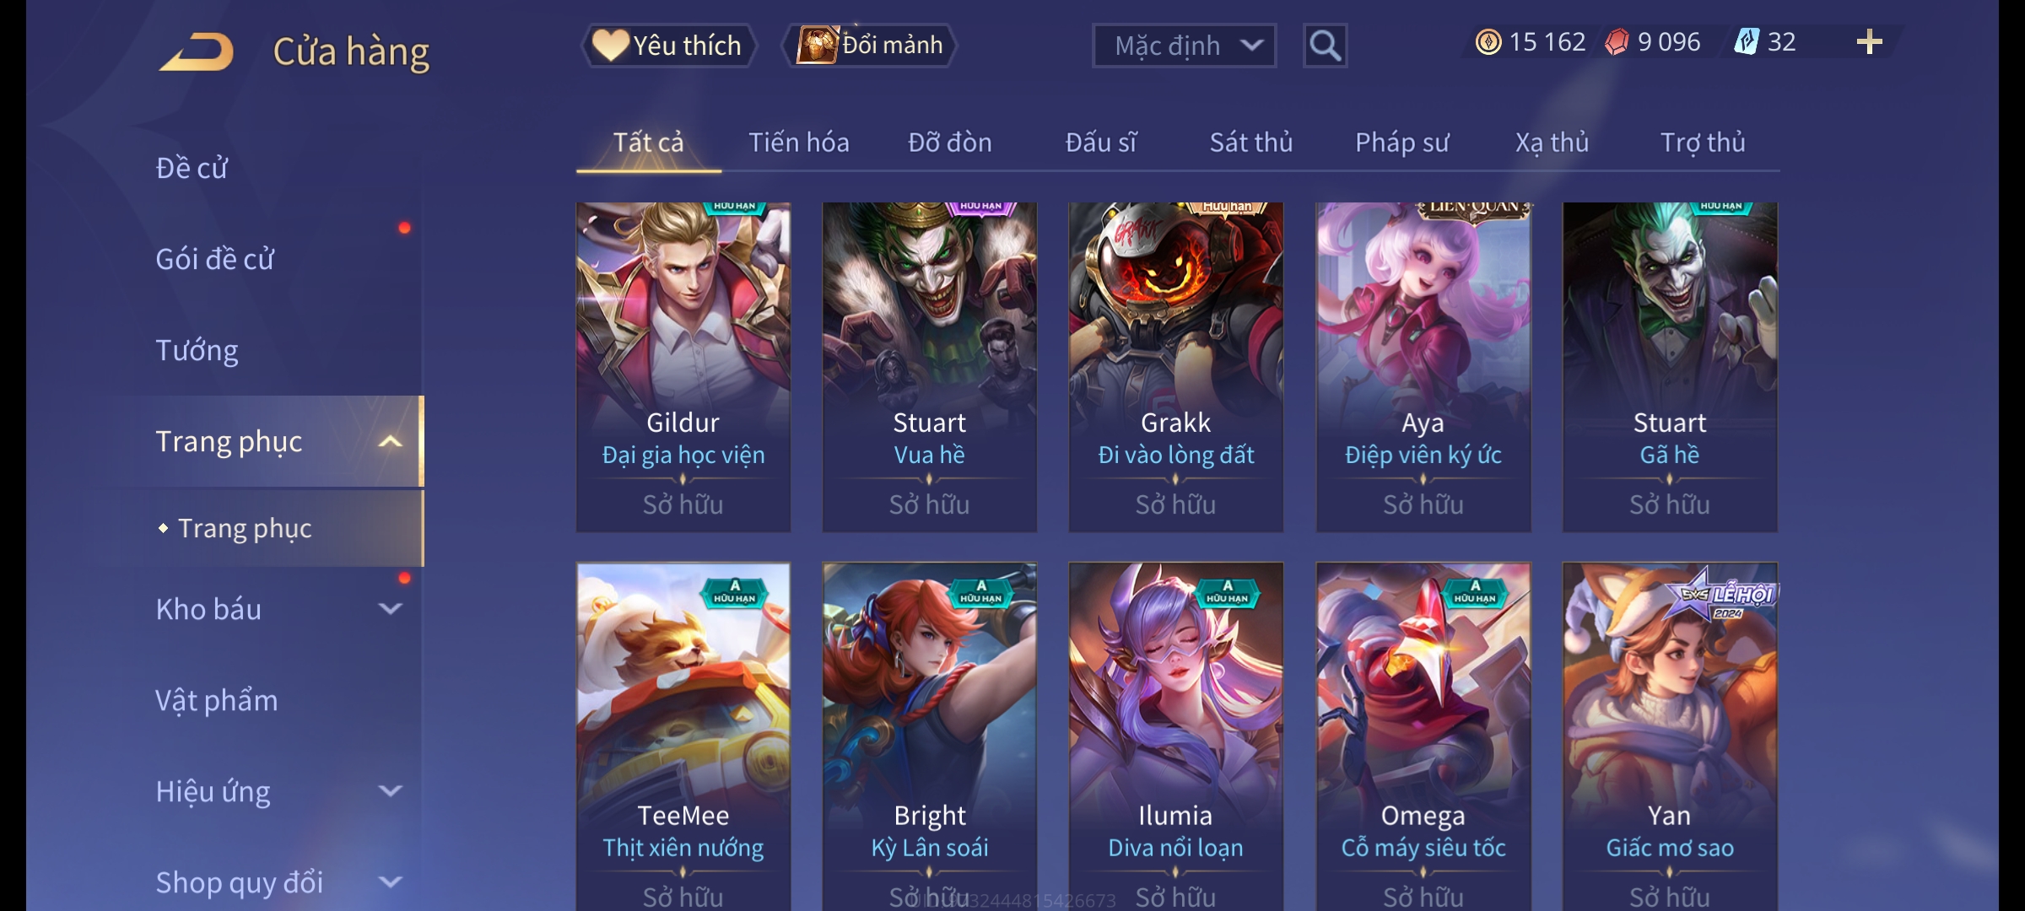Screen dimensions: 2025x911
Task: Switch to the Pháp sư tab
Action: [1401, 143]
